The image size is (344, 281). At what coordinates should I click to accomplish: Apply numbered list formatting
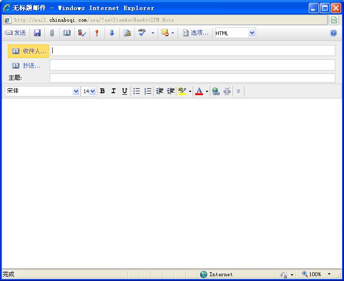tap(148, 91)
